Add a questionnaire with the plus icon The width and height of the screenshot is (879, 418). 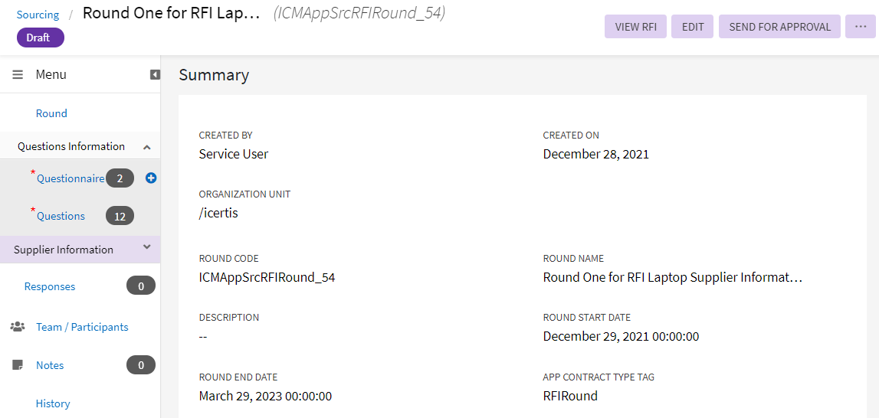point(151,178)
